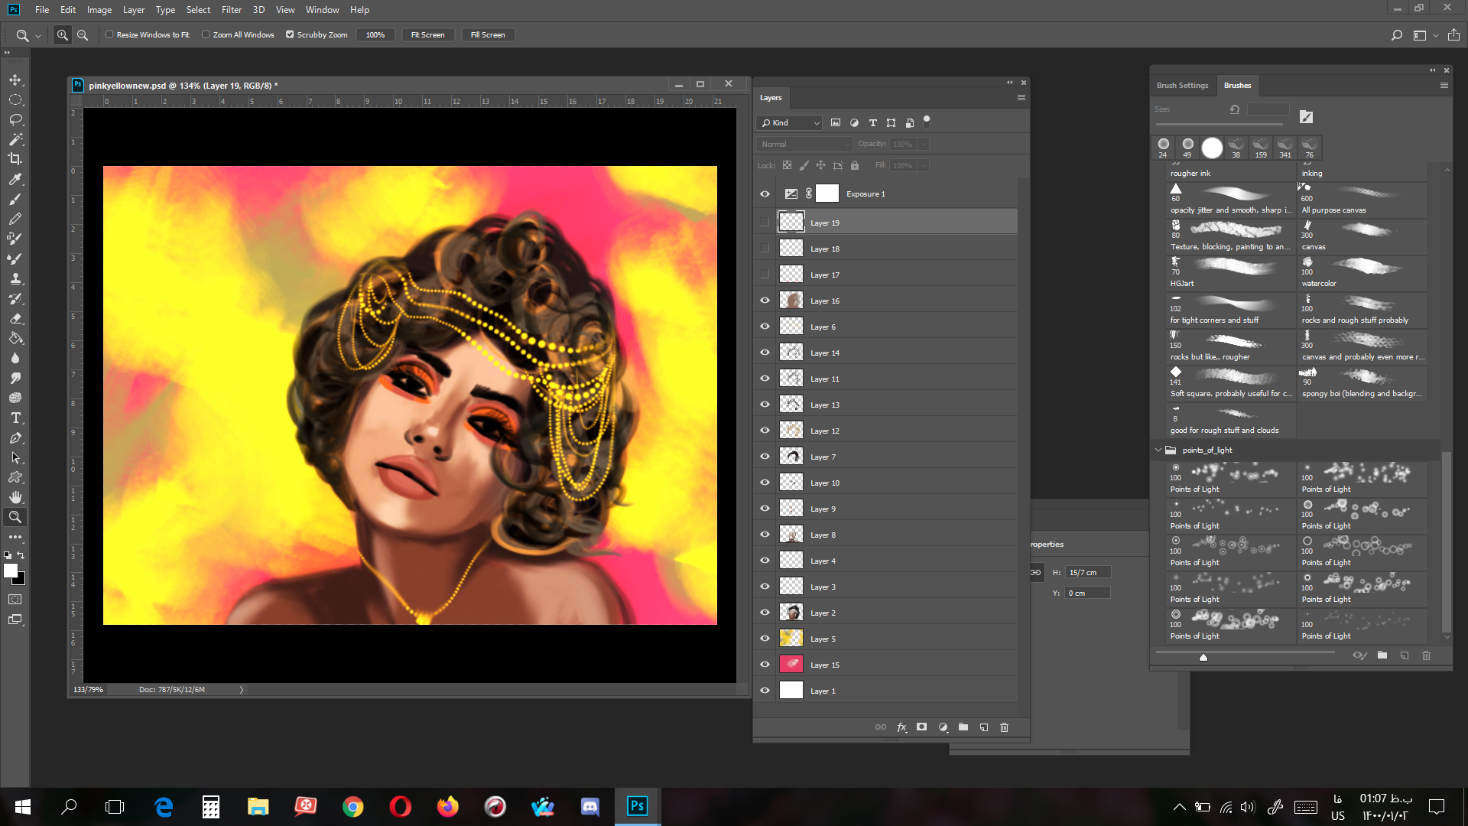
Task: Select the Lasso tool
Action: (15, 120)
